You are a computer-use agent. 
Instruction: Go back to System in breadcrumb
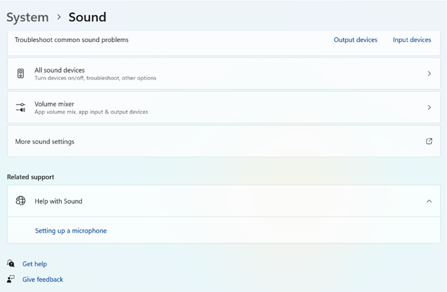(x=27, y=17)
